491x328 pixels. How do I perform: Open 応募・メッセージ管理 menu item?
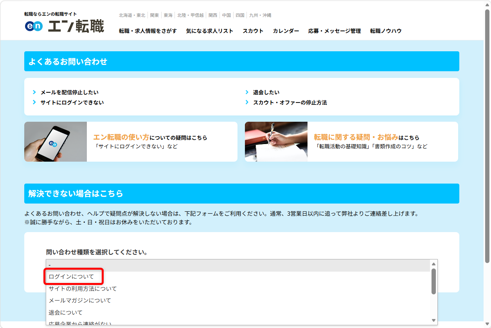coord(335,31)
